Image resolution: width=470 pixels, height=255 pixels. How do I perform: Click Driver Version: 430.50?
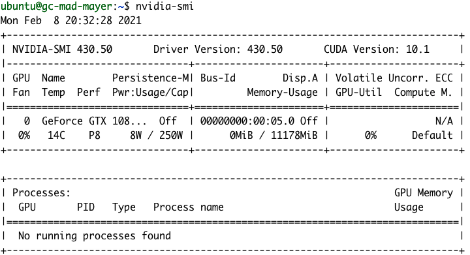tap(217, 49)
